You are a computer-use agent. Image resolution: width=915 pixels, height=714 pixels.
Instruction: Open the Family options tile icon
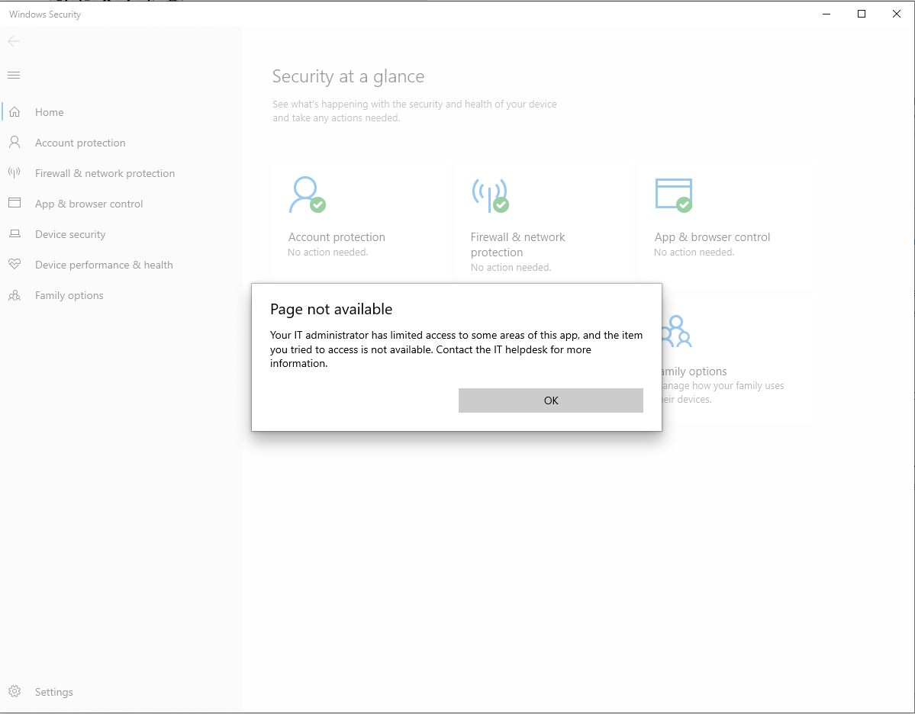(676, 331)
